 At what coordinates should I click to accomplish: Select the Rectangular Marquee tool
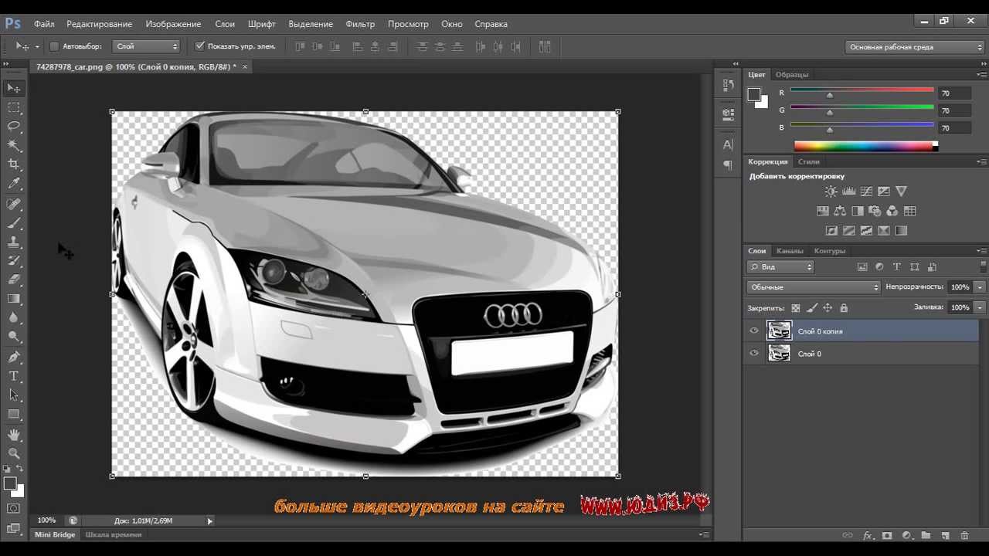coord(14,107)
